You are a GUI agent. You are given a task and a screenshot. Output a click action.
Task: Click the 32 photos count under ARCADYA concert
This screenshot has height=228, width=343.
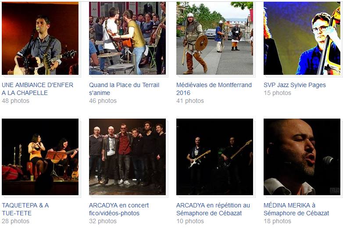(x=103, y=221)
